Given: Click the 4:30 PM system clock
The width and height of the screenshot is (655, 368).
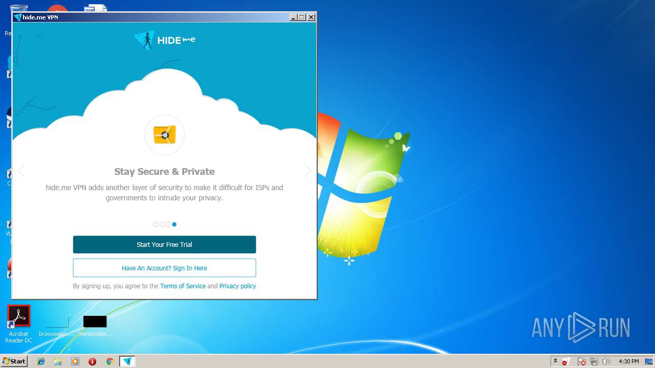Looking at the screenshot, I should coord(628,362).
